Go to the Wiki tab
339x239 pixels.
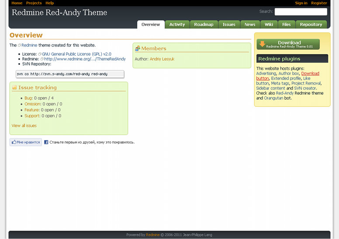[269, 25]
